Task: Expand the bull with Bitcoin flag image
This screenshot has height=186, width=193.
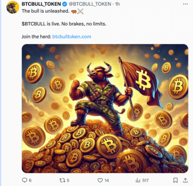Action: coord(105,109)
